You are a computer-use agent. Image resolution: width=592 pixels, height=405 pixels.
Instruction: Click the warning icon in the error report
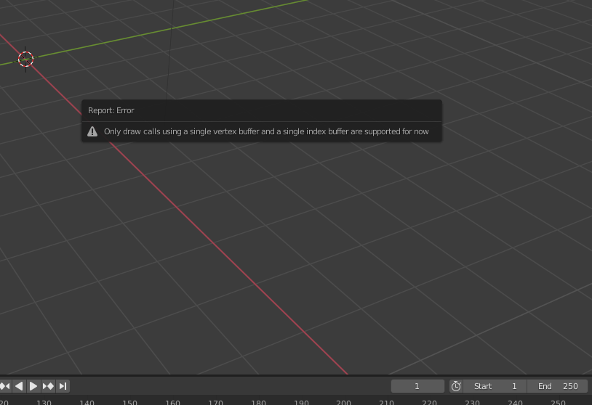92,131
